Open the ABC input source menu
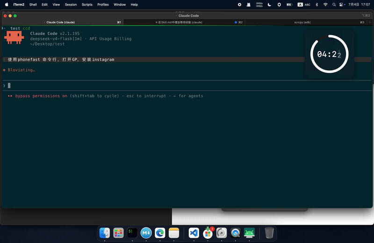This screenshot has width=374, height=243. 304,5
